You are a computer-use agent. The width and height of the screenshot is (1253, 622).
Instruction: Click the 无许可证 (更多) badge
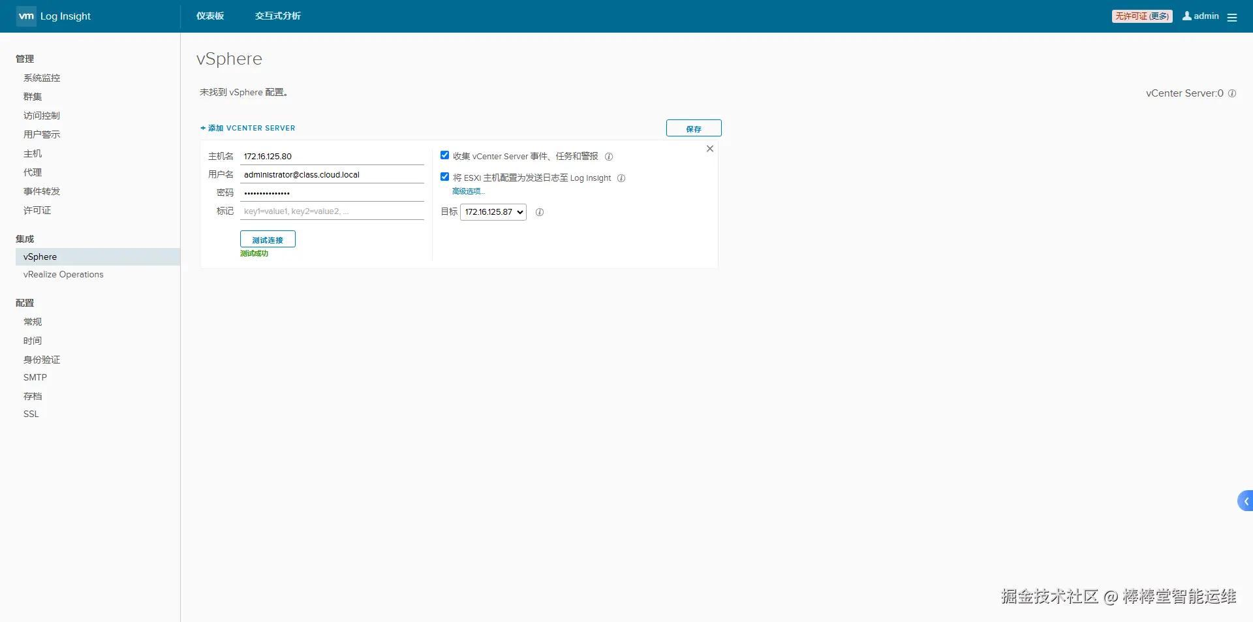coord(1142,16)
